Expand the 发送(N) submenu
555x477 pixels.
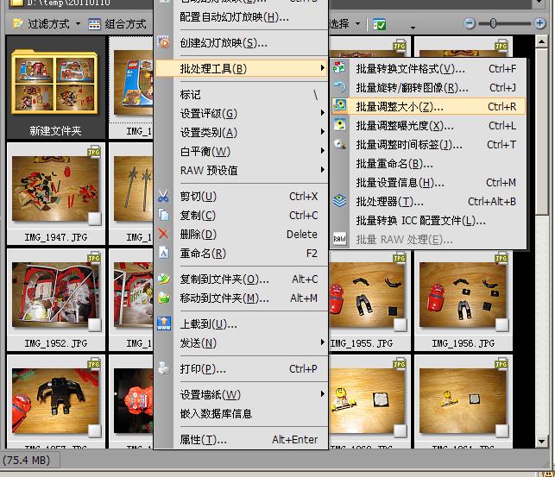[x=322, y=342]
